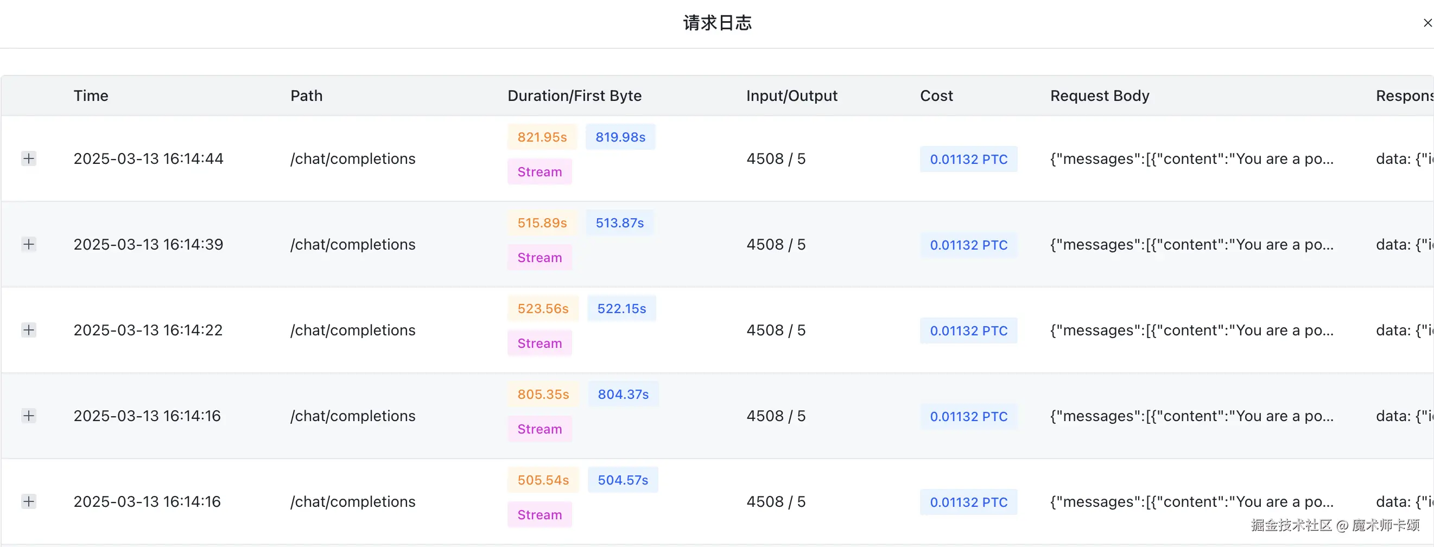Click the Input/Output column header
The height and width of the screenshot is (547, 1434).
pyautogui.click(x=791, y=96)
